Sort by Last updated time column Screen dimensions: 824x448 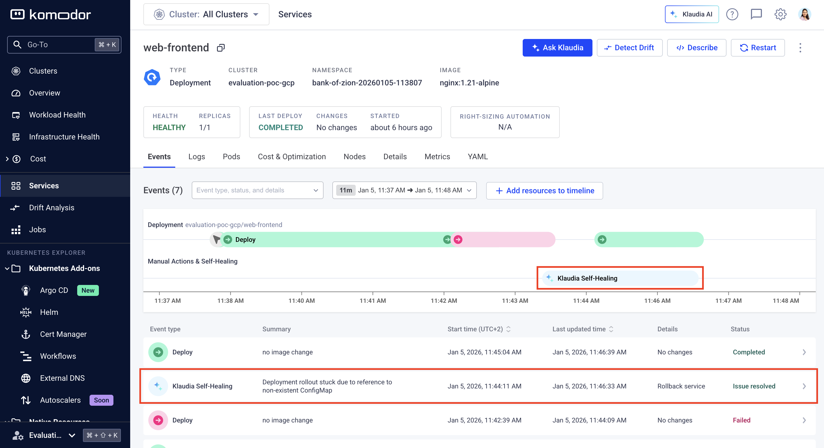pyautogui.click(x=611, y=329)
